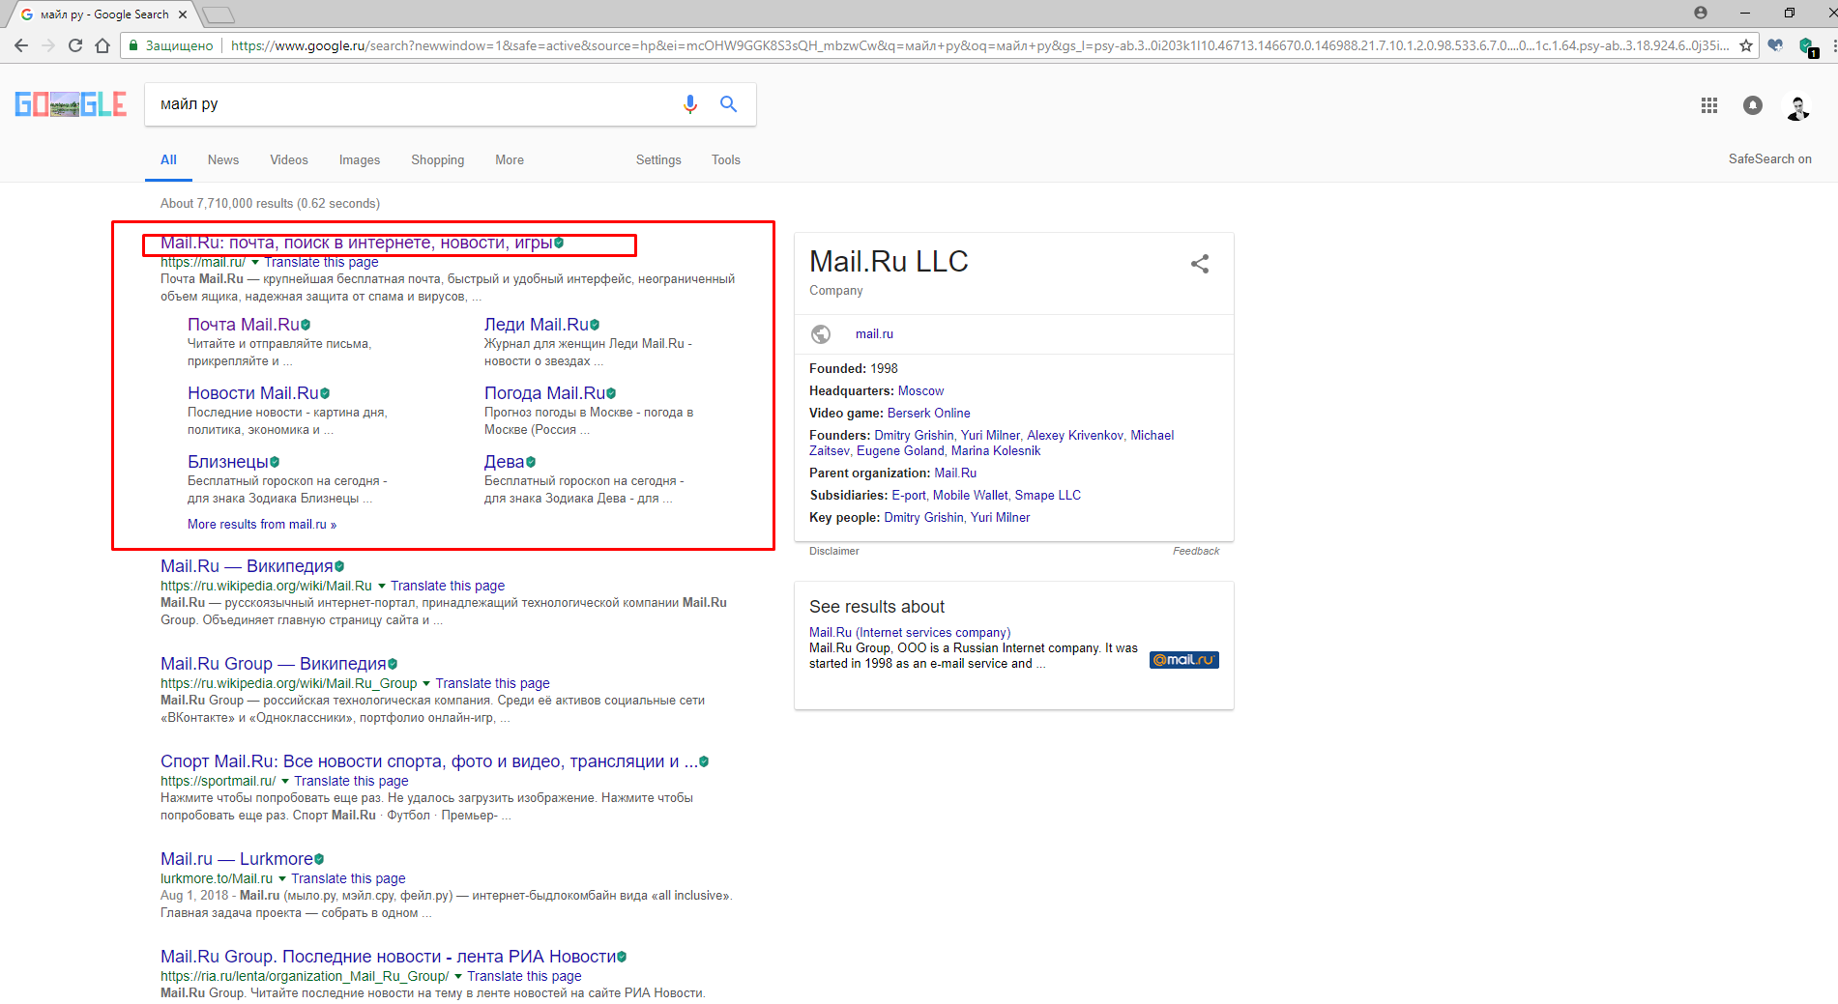Expand dropdown next to sportmail.ru URL
1838x1004 pixels.
(x=285, y=782)
